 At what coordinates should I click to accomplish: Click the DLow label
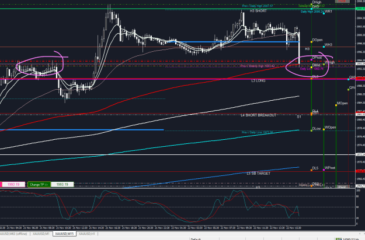(x=317, y=129)
